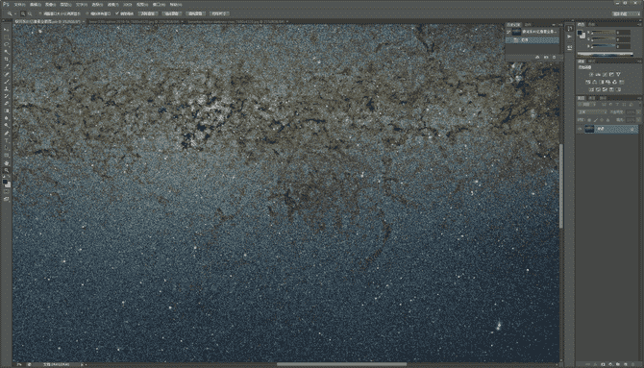Add a Vibrance adjustment layer
This screenshot has height=368, width=644.
click(619, 74)
